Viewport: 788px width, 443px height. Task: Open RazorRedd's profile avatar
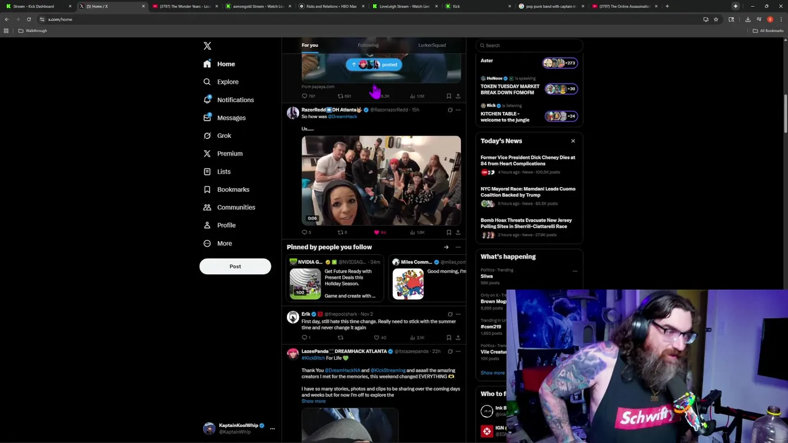(x=292, y=112)
